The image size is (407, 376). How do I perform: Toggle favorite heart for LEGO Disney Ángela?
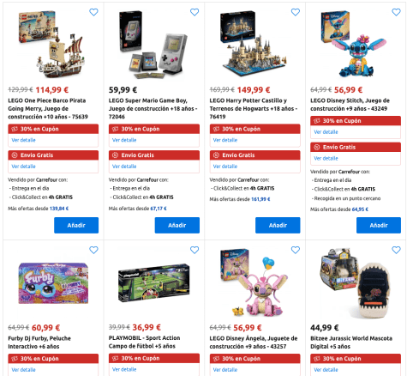[296, 250]
